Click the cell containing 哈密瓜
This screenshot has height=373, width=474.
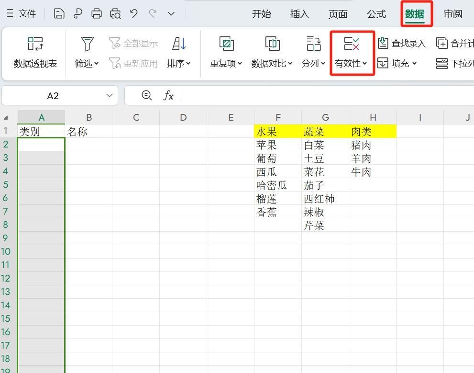point(278,185)
